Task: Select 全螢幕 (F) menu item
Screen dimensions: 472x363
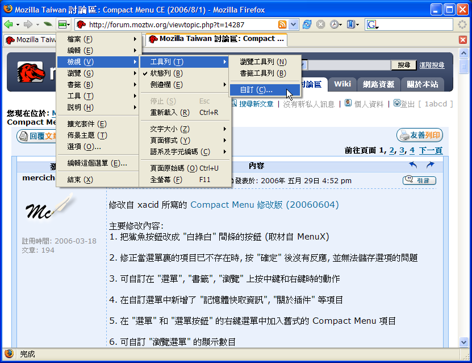Action: point(185,180)
